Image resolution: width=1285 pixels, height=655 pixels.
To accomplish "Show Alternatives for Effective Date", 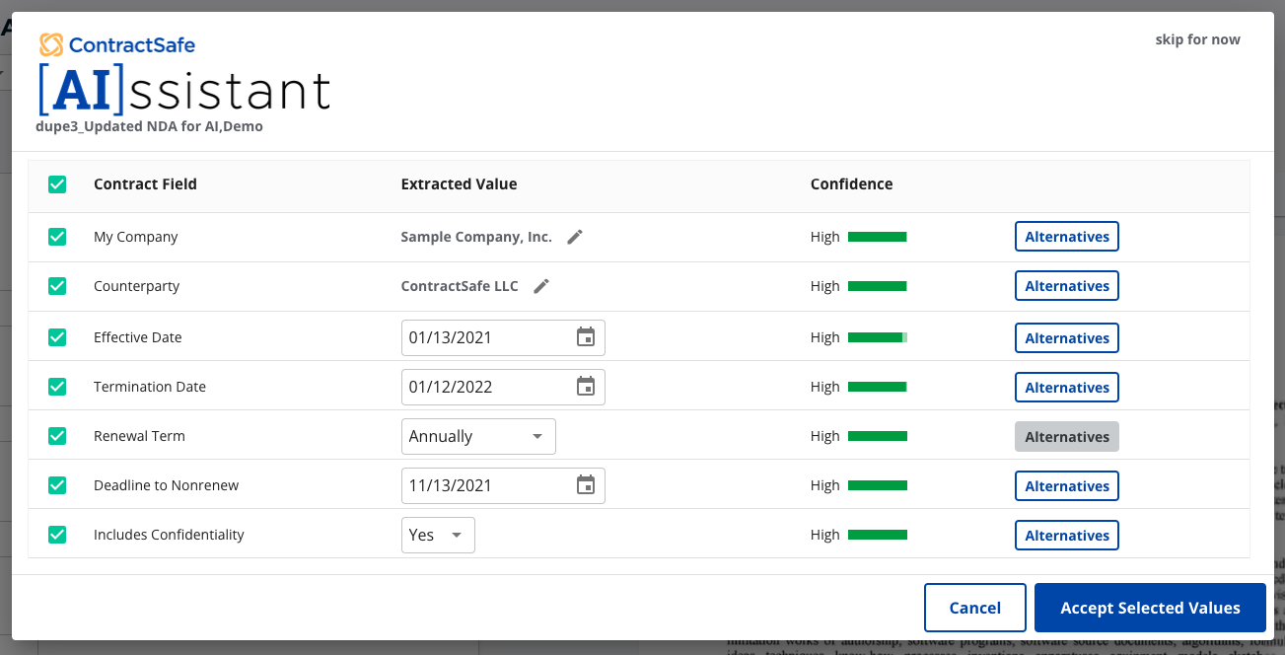I will tap(1066, 337).
